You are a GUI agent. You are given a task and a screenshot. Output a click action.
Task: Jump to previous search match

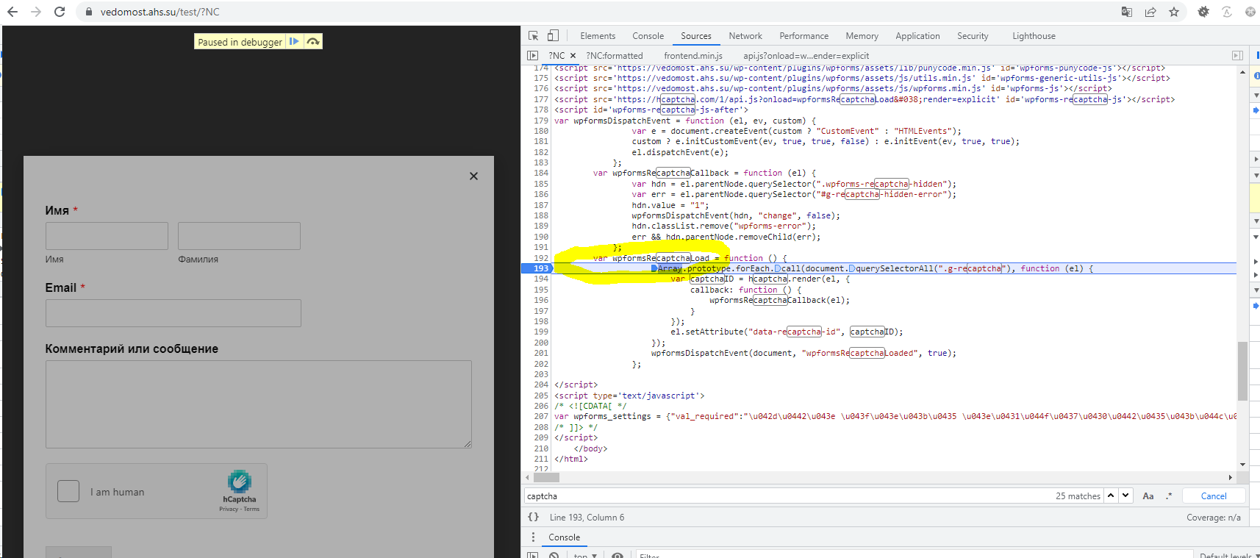pos(1111,496)
